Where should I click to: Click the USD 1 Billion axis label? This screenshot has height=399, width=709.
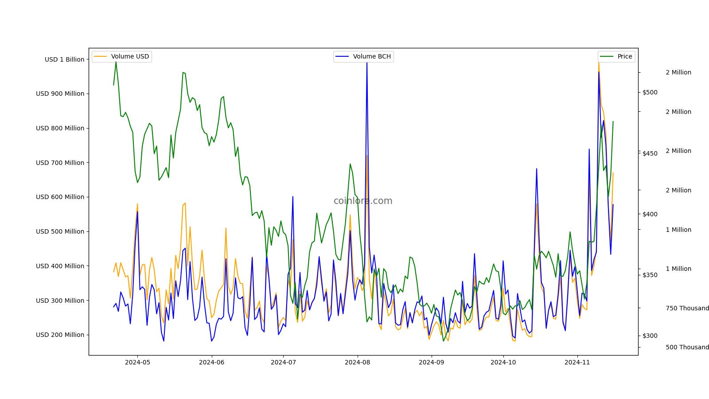point(64,59)
